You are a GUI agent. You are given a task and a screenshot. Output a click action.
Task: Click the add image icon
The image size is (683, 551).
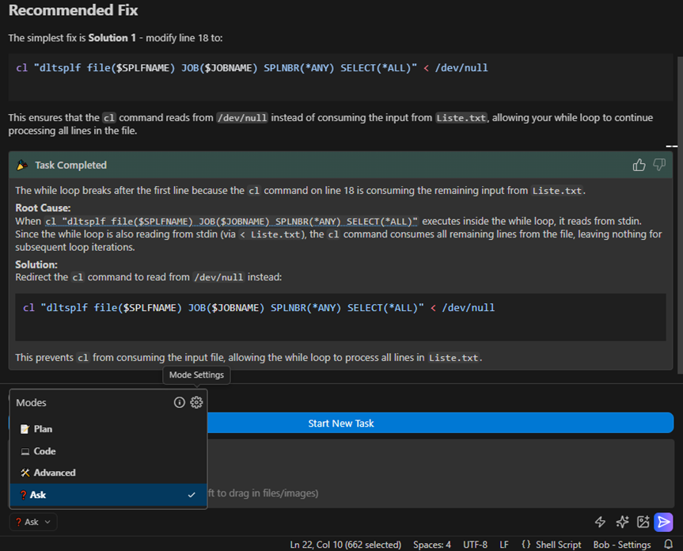coord(643,522)
